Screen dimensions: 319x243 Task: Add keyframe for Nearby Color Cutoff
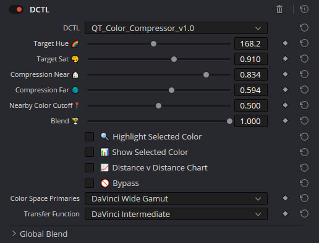point(285,105)
